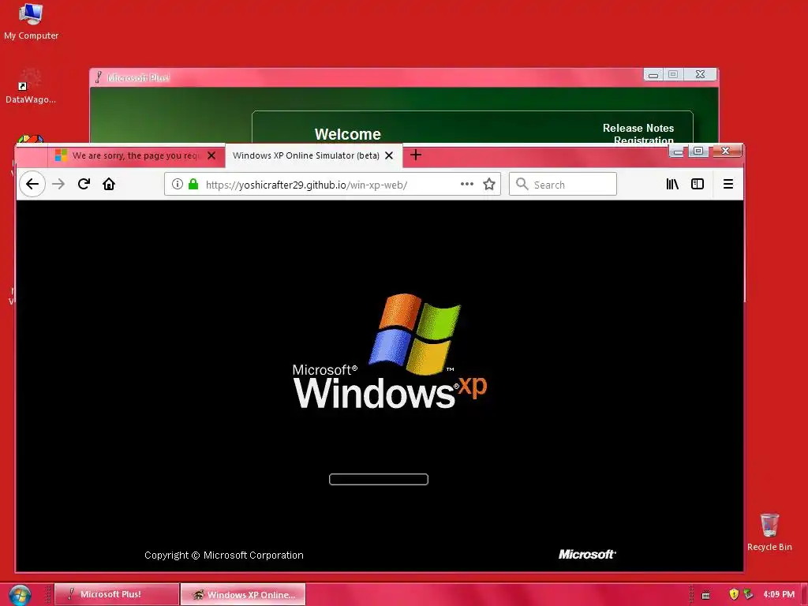808x606 pixels.
Task: Open the browser Library icon
Action: click(672, 184)
